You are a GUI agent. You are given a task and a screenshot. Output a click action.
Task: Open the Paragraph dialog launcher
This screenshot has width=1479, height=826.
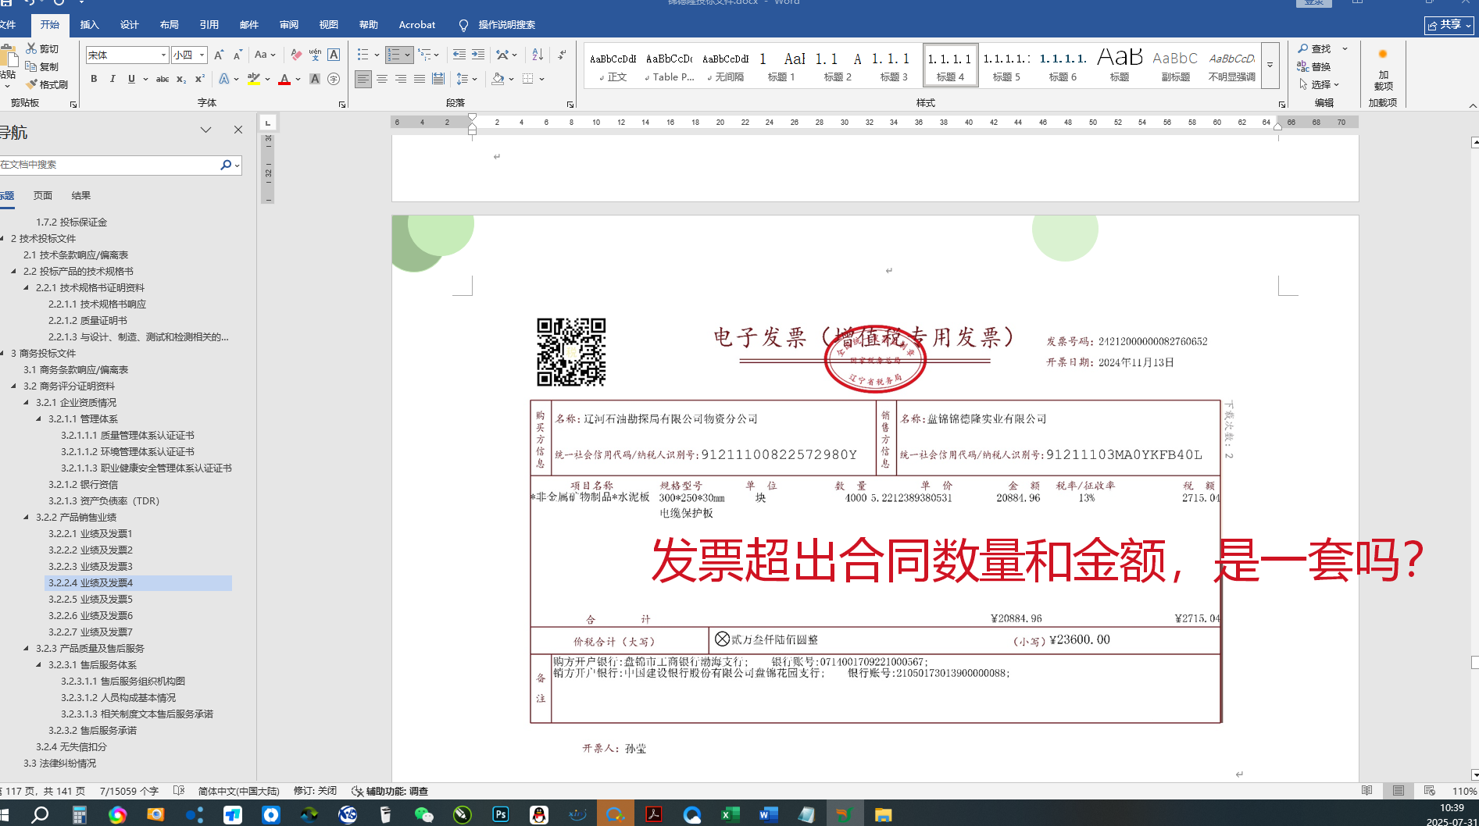click(570, 104)
